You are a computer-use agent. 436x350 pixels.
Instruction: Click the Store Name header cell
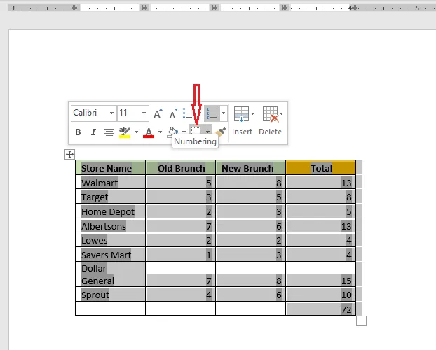(x=110, y=167)
